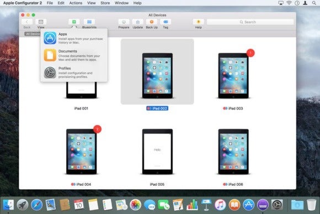Click the iPad 006 name label
The image size is (320, 214).
[x=233, y=184]
